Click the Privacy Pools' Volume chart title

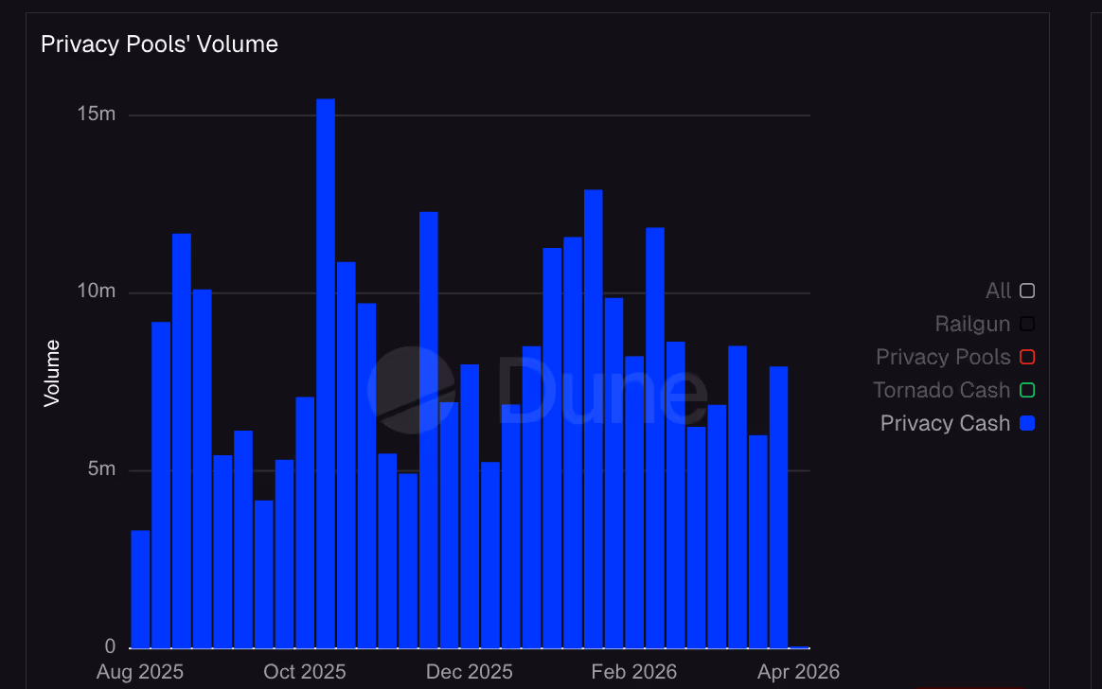pos(160,44)
